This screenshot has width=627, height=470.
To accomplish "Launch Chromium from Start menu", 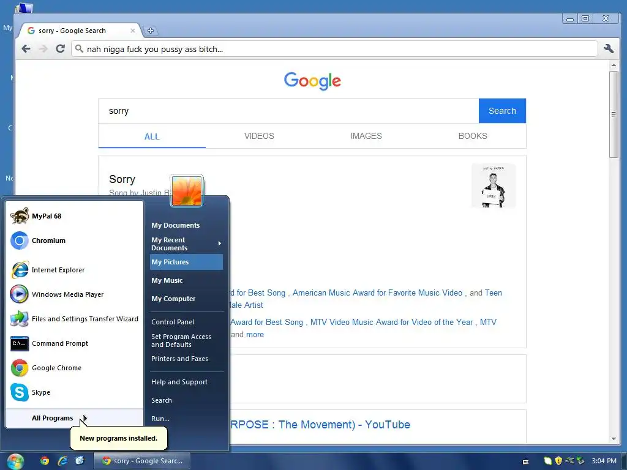I will (x=74, y=241).
